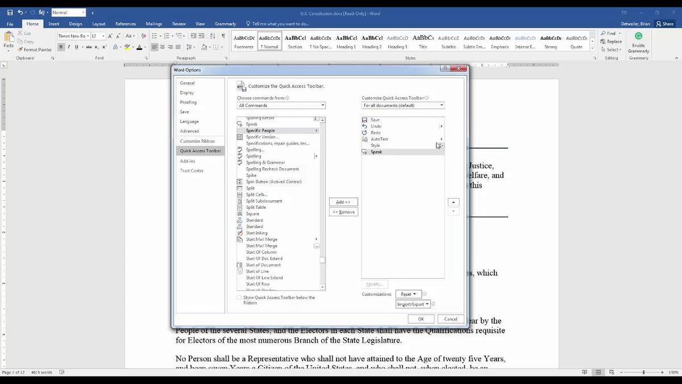Click the Enable Grammarly icon
Viewport: 682px width, 384px height.
[638, 36]
